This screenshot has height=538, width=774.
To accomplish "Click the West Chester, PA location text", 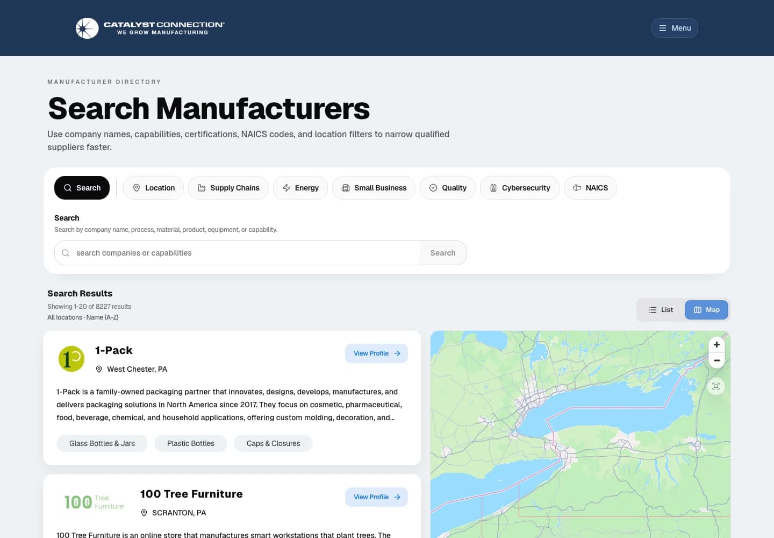I will pos(137,369).
